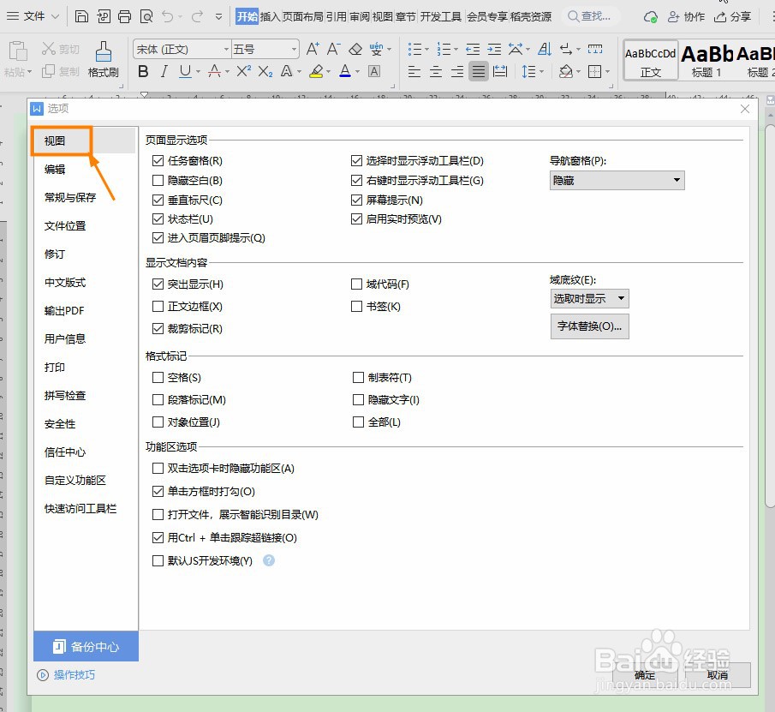This screenshot has width=775, height=712.
Task: Click character border icon
Action: point(374,72)
